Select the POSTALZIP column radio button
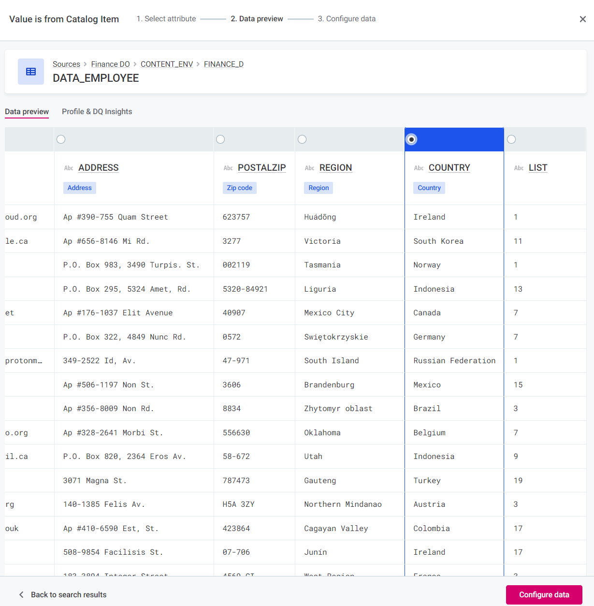 [x=220, y=139]
